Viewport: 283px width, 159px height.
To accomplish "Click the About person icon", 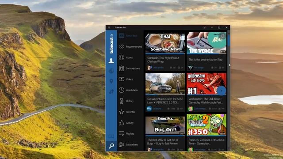I will click(x=122, y=57).
